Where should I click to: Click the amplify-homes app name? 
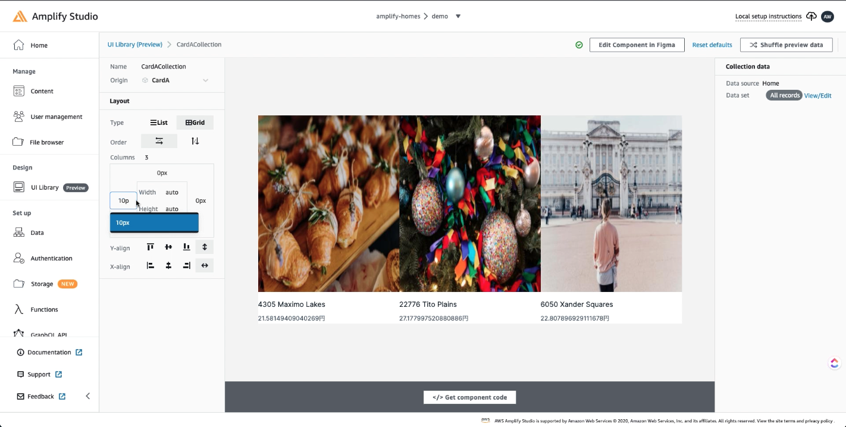398,16
